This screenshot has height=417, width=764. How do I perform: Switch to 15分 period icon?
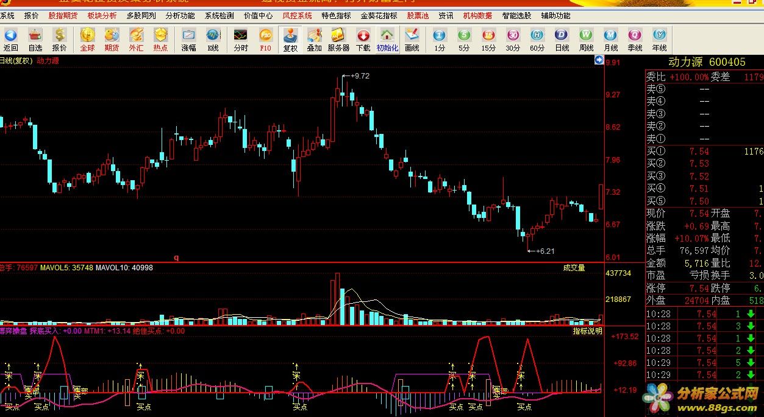click(x=488, y=40)
